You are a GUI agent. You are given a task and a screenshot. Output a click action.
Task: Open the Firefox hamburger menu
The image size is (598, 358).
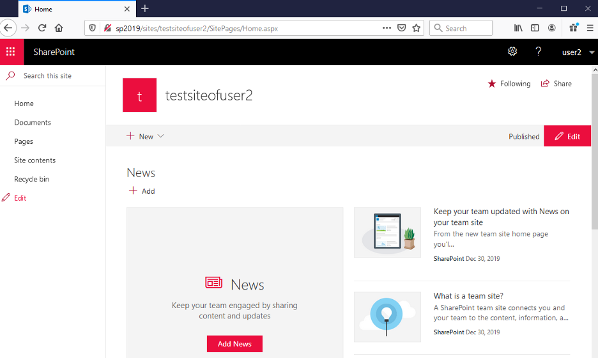(x=590, y=28)
